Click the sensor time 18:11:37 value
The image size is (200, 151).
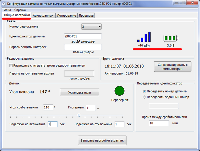coord(113,66)
